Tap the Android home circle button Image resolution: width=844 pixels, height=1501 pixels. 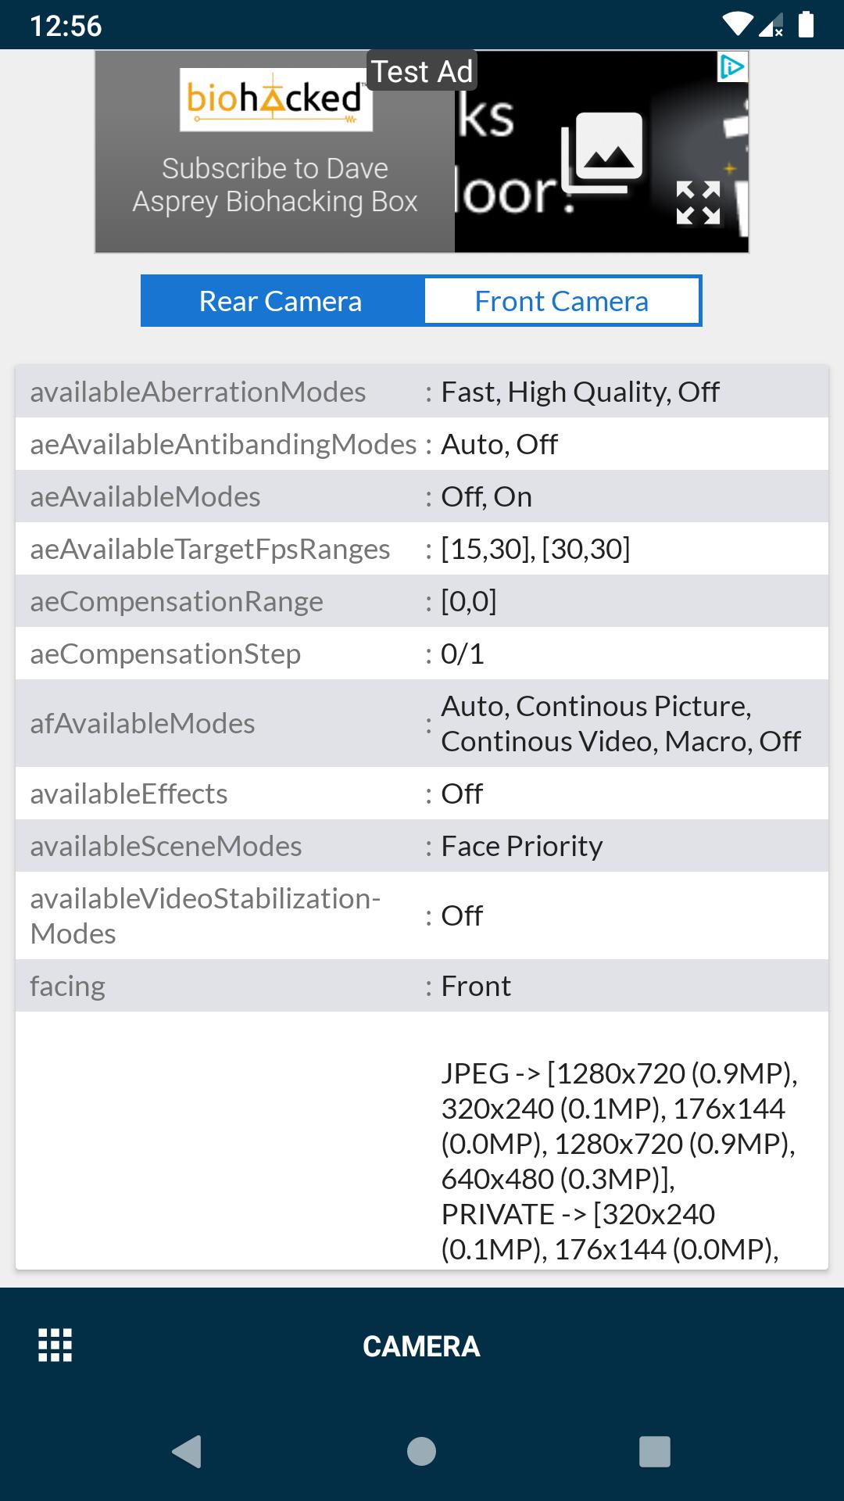pos(422,1452)
